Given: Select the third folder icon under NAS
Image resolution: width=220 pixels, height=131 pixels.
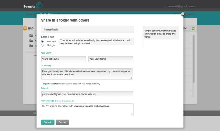Looking at the screenshot, I should click(x=31, y=46).
